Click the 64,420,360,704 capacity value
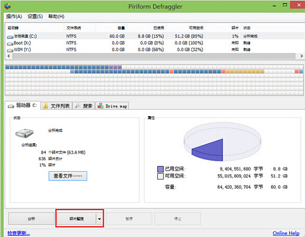This screenshot has height=237, width=305. [234, 187]
